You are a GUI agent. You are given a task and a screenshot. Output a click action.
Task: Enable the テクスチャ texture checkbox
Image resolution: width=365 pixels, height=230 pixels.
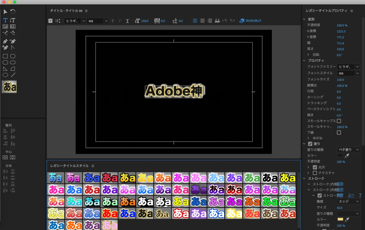(315, 173)
